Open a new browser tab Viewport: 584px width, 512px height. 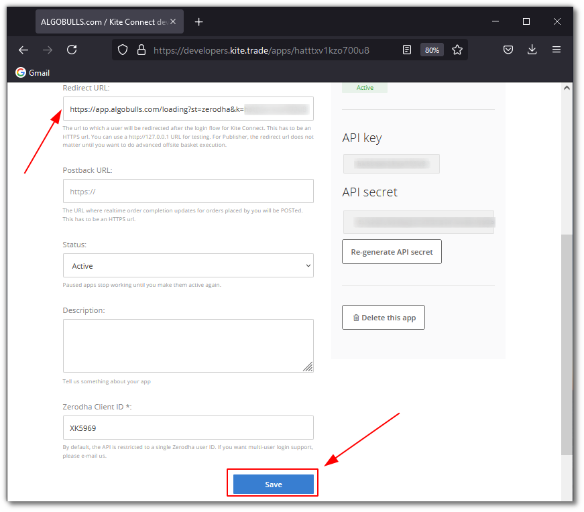[199, 22]
